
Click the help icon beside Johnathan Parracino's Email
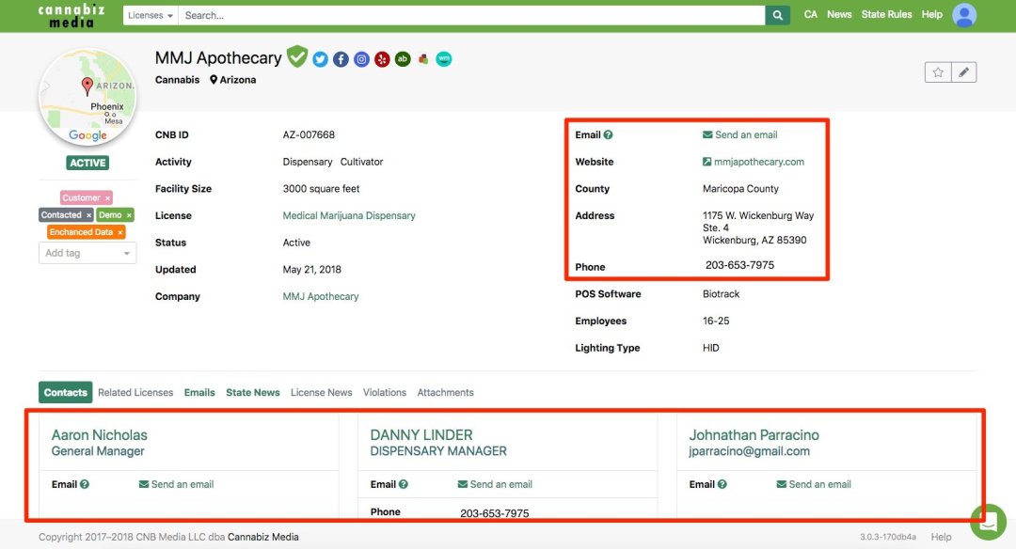pyautogui.click(x=722, y=484)
